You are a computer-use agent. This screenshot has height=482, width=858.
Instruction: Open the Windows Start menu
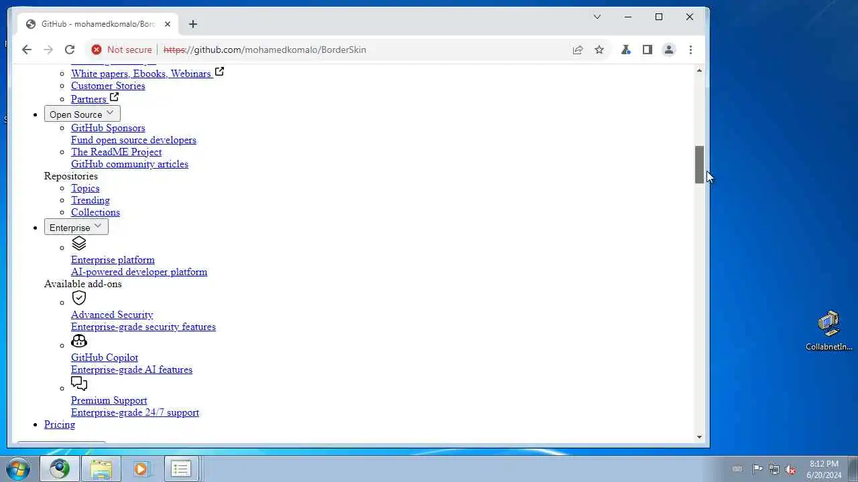point(17,469)
